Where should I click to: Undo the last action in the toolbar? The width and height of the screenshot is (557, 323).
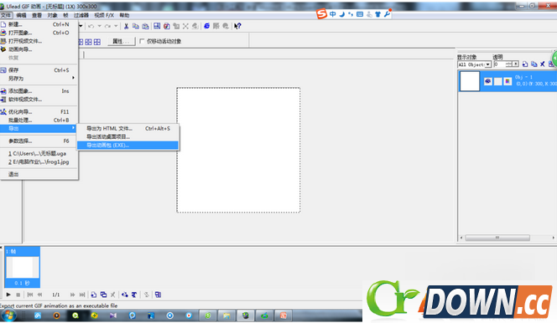pyautogui.click(x=91, y=26)
